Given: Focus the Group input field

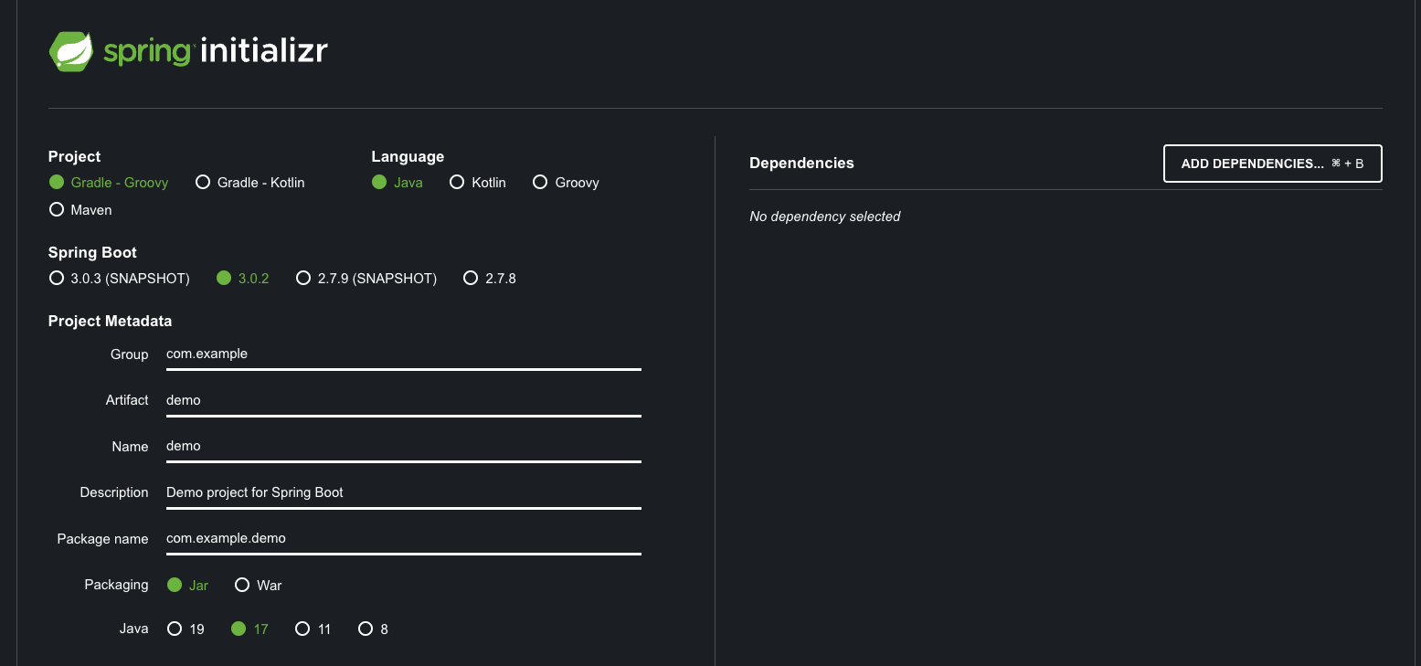Looking at the screenshot, I should [x=404, y=354].
